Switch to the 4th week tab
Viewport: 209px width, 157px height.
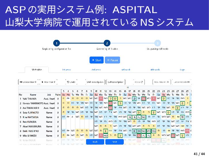155,70
